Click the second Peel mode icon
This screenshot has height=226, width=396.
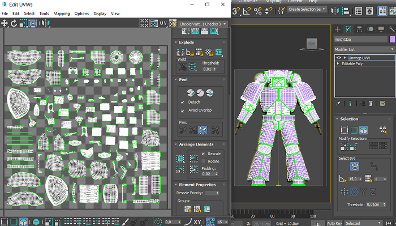click(200, 93)
